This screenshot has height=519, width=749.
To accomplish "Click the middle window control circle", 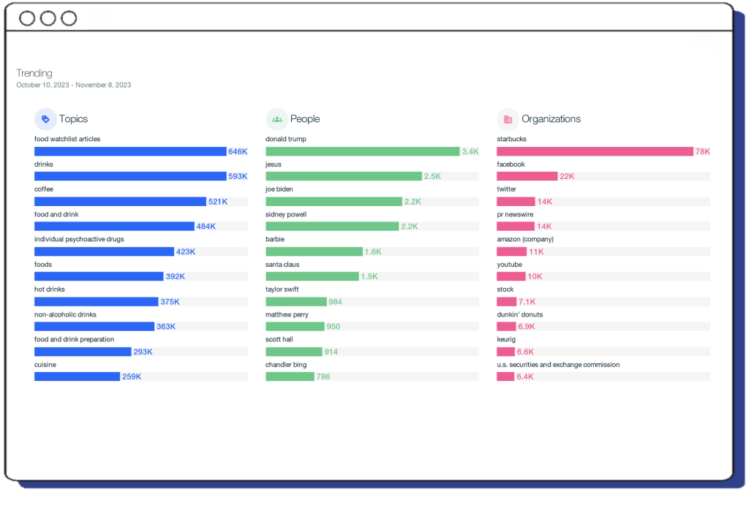I will tap(48, 18).
